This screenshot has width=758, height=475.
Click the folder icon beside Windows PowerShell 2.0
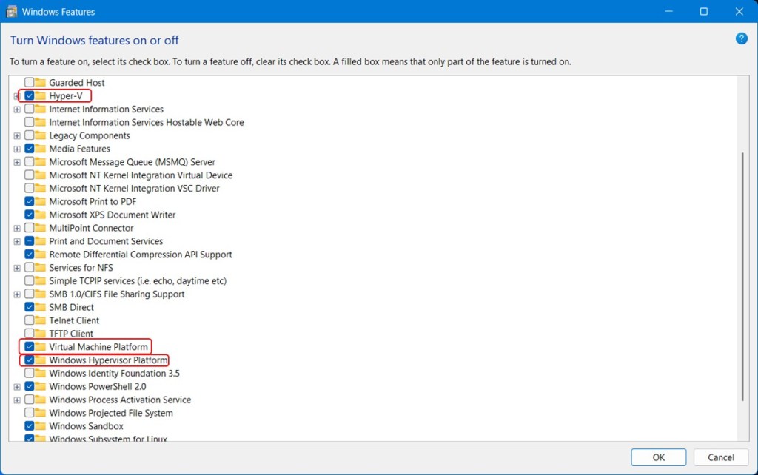click(x=40, y=386)
